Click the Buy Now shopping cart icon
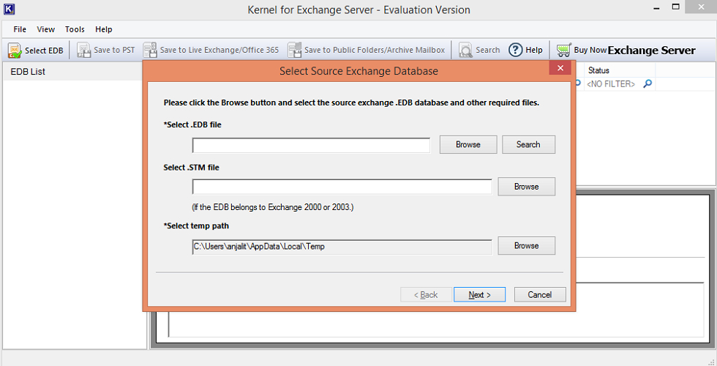 tap(563, 50)
